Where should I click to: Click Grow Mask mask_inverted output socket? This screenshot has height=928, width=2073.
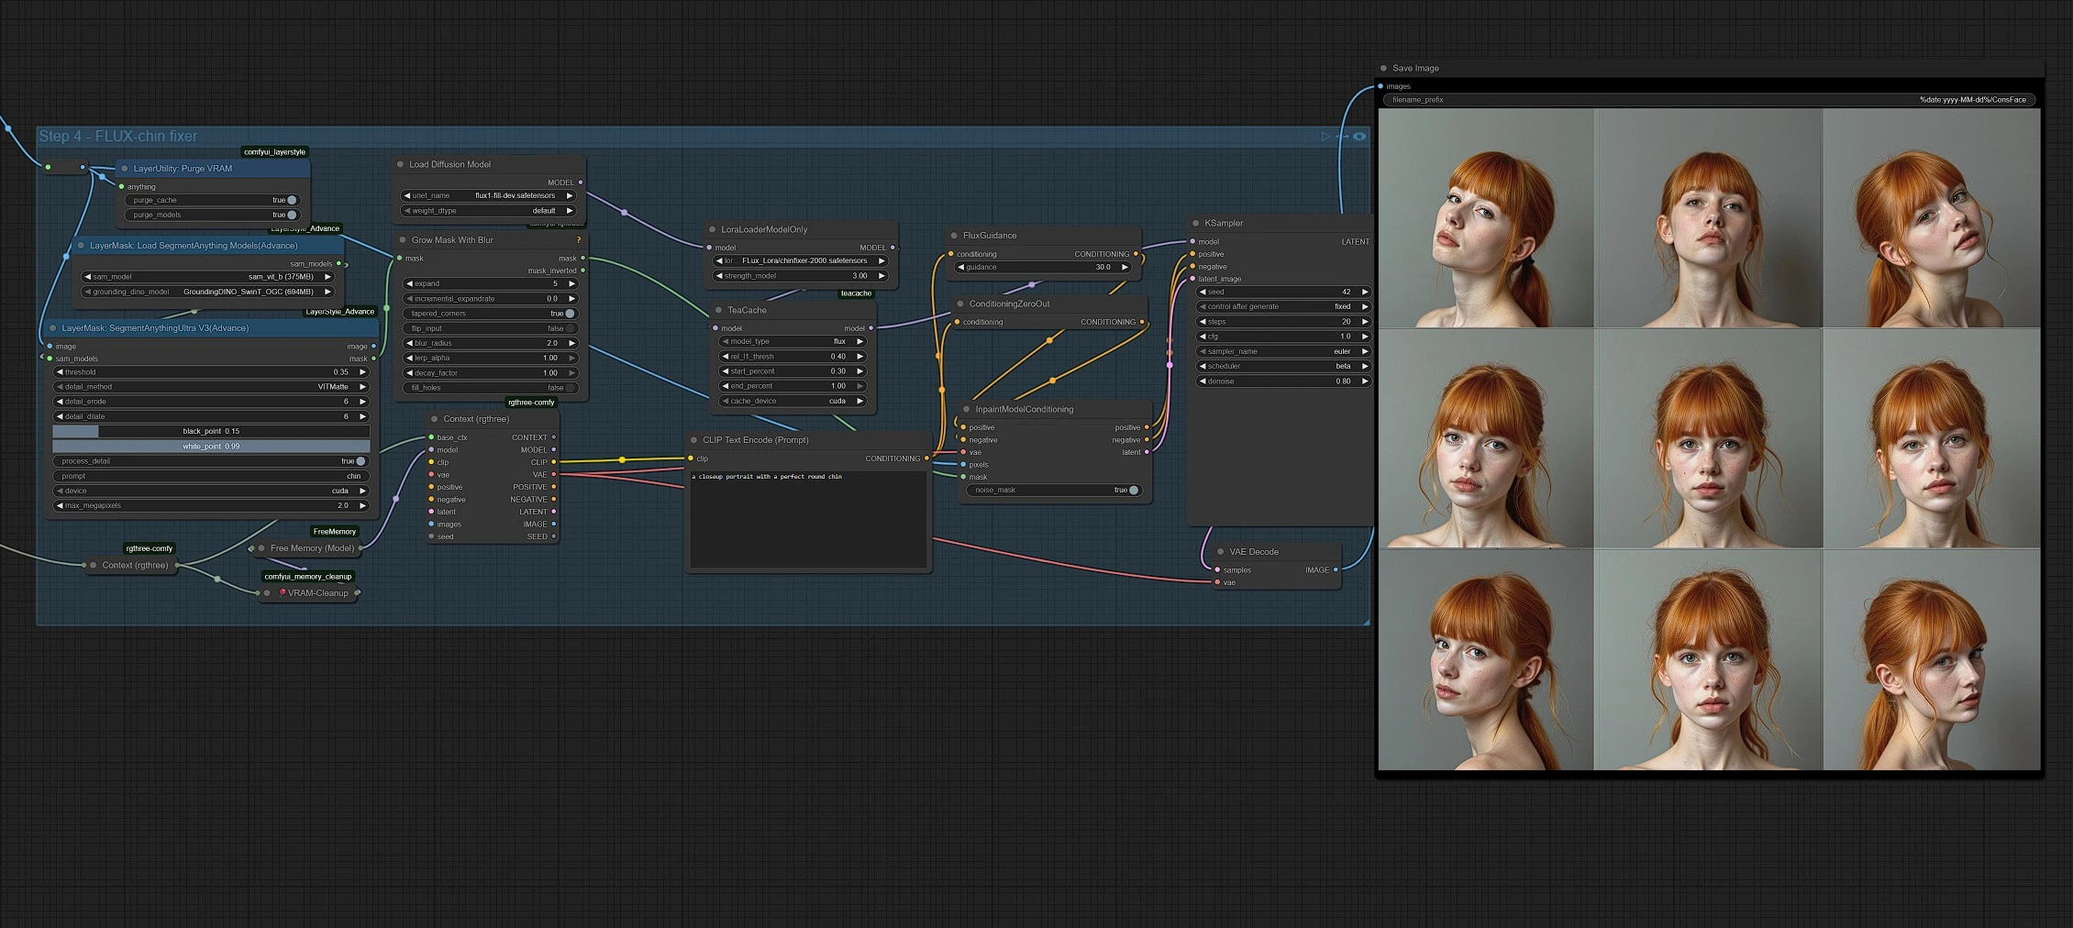pos(583,271)
